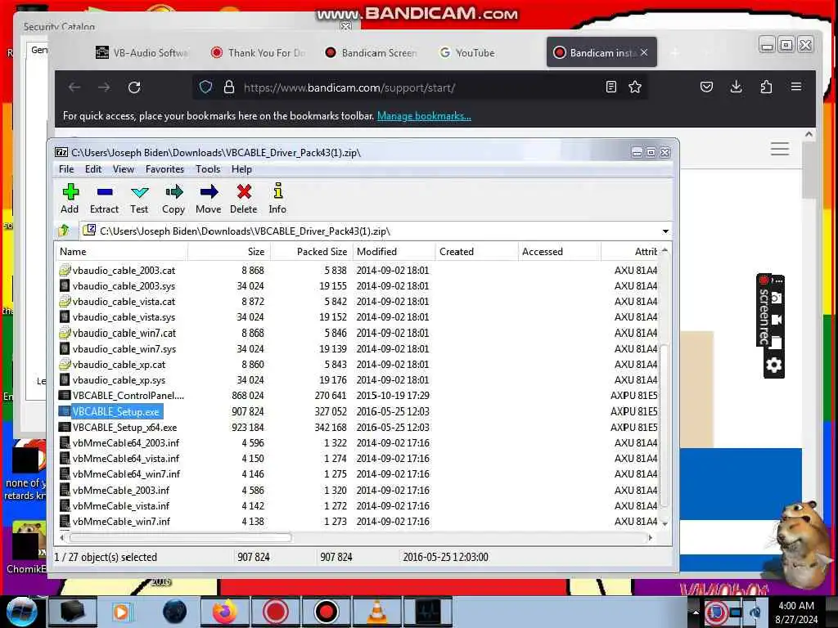Switch to the YouTube tab
This screenshot has width=838, height=628.
click(x=468, y=52)
